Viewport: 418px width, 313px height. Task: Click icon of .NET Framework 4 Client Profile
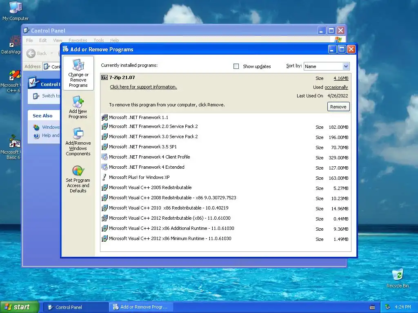pyautogui.click(x=104, y=157)
